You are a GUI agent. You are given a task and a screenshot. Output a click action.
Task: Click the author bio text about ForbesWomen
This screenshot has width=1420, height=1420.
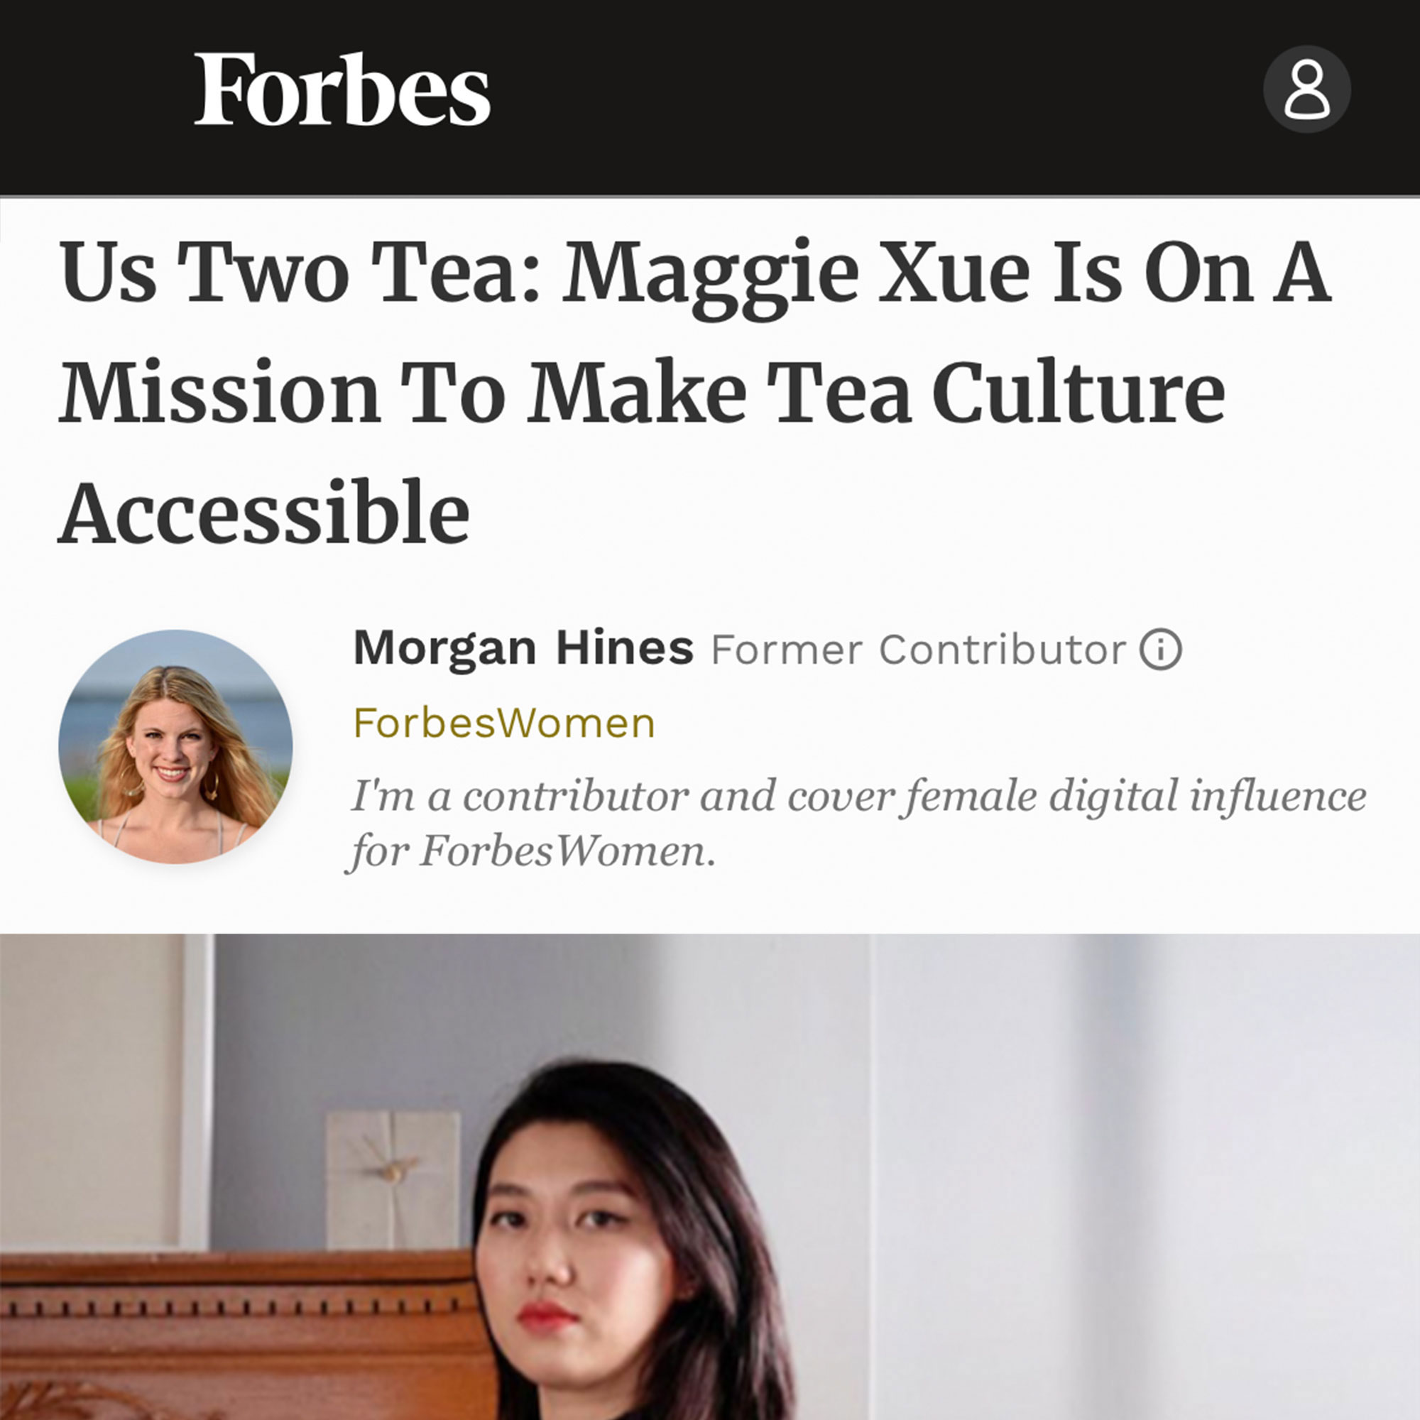tap(856, 823)
